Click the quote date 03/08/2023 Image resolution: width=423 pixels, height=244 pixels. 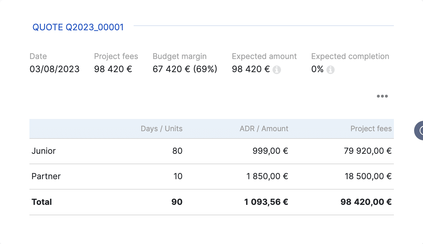(x=55, y=69)
